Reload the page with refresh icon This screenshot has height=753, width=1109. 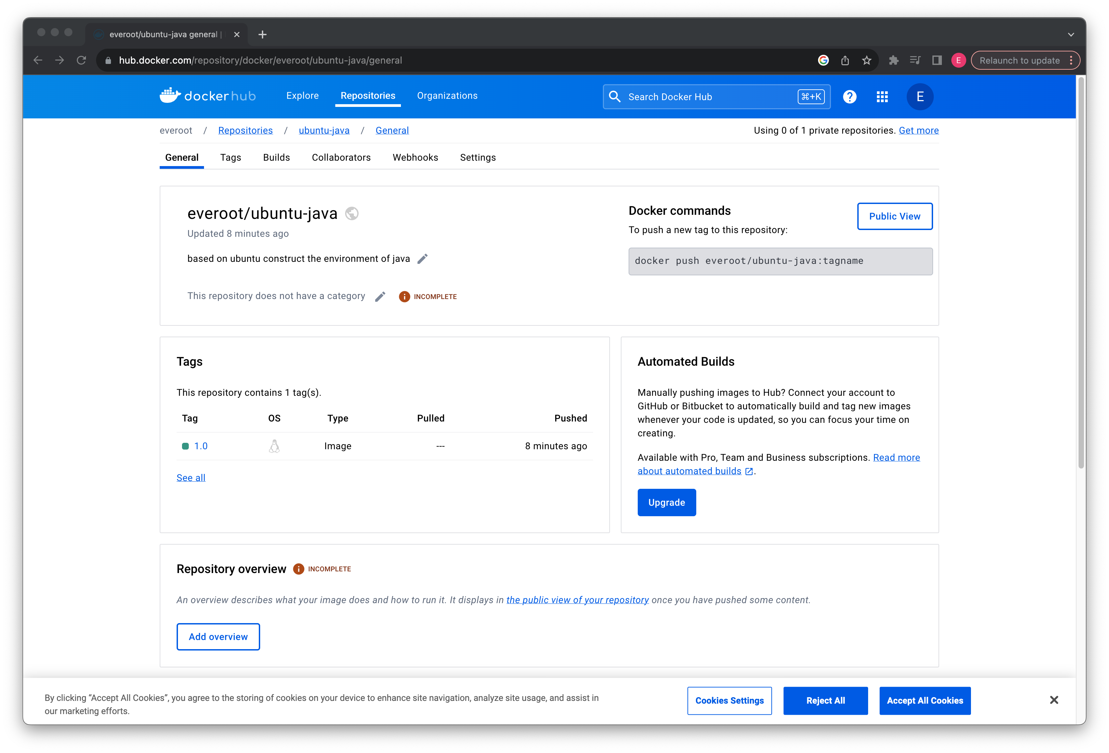click(x=82, y=60)
